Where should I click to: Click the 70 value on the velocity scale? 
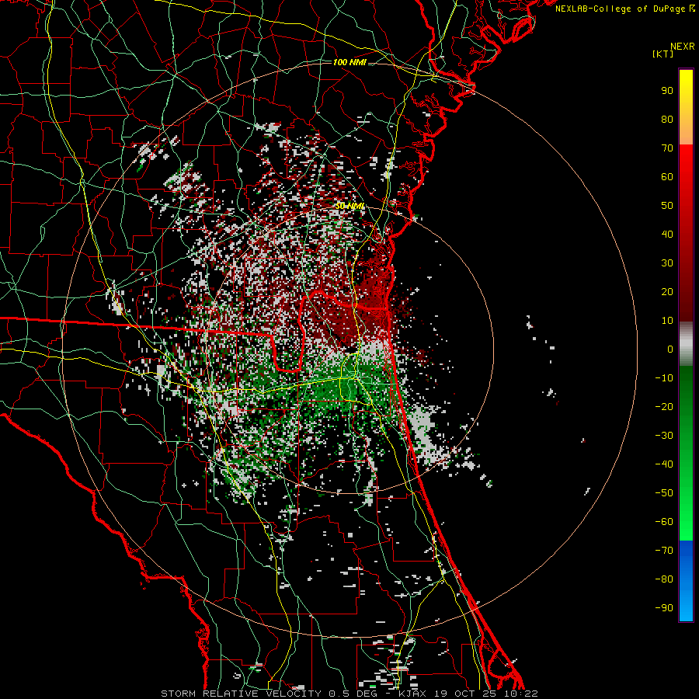point(667,148)
